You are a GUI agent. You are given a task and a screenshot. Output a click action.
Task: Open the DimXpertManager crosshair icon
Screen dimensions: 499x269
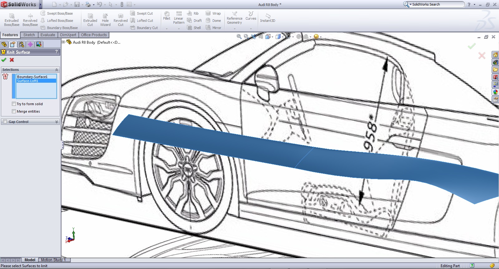pyautogui.click(x=30, y=44)
